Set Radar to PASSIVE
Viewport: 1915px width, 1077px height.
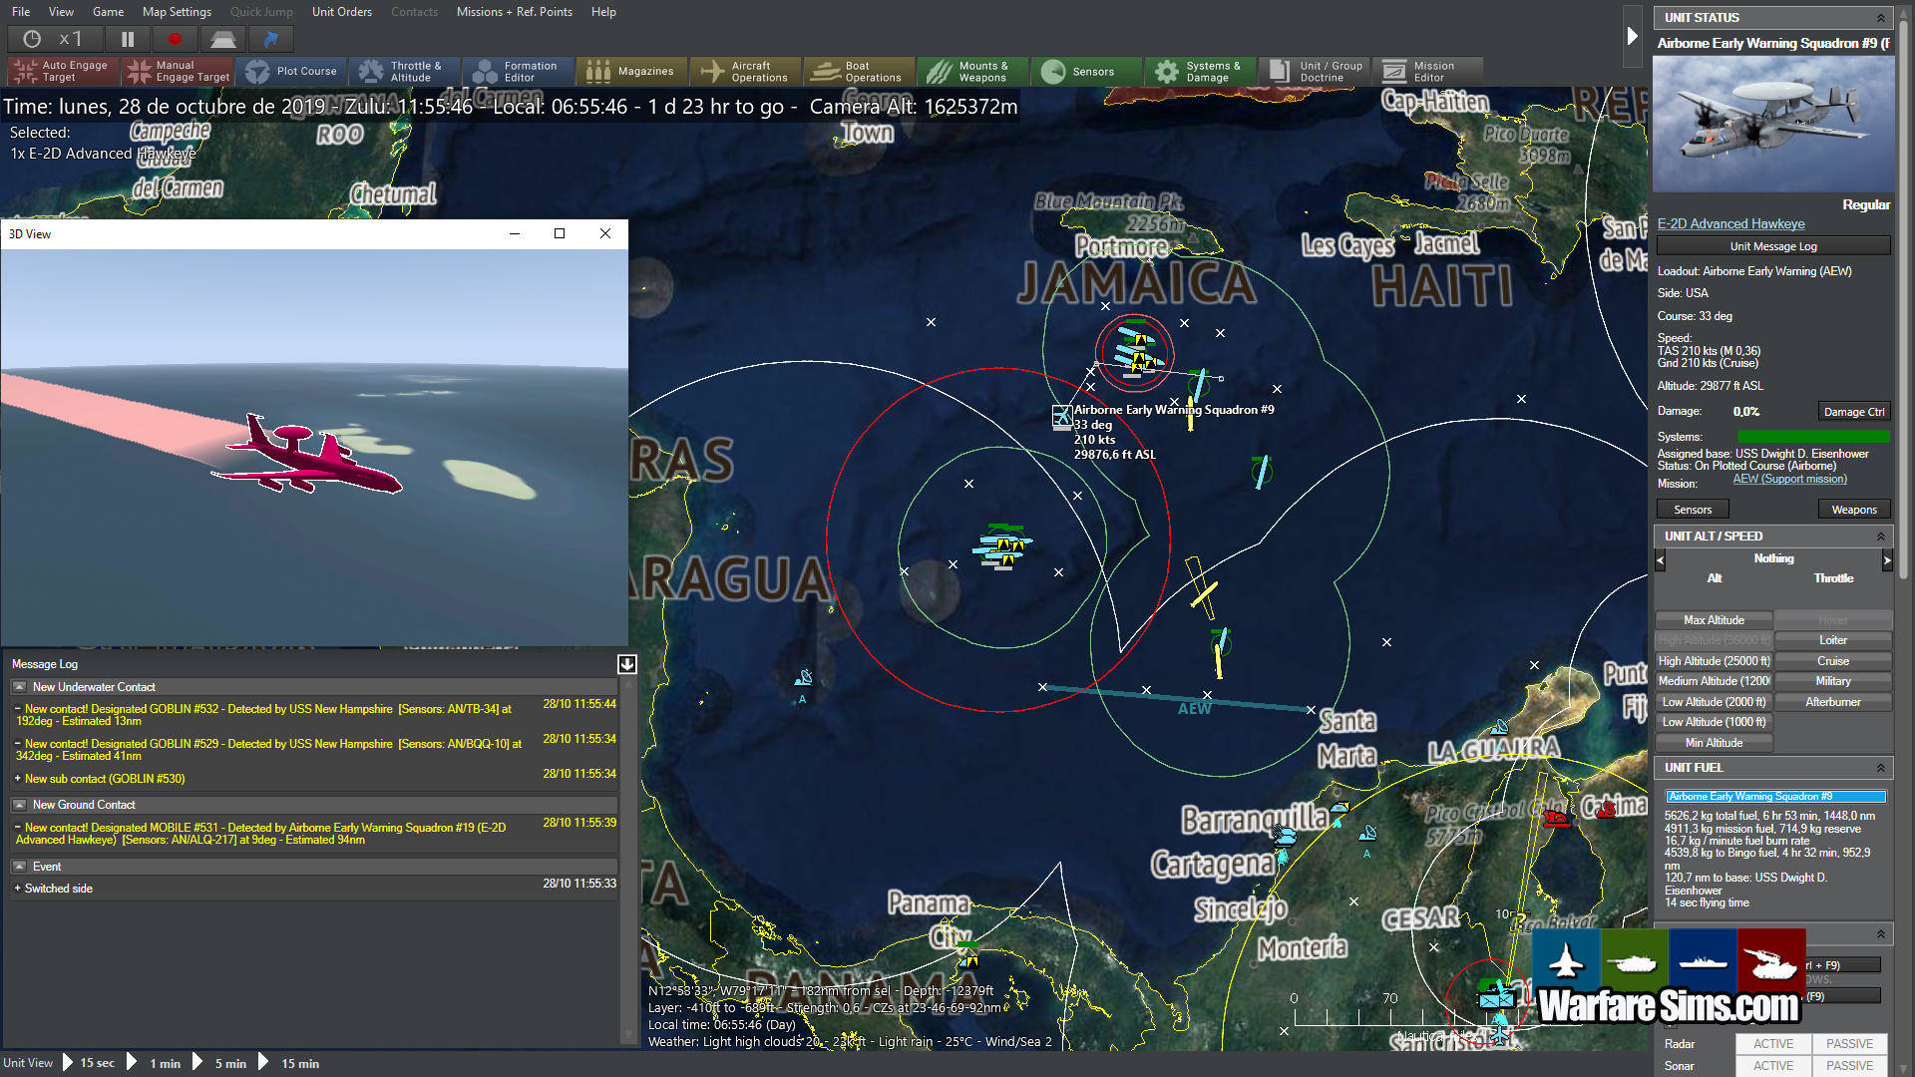click(1848, 1043)
